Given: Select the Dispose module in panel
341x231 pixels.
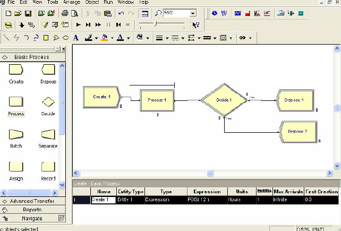Looking at the screenshot, I should pyautogui.click(x=48, y=74).
